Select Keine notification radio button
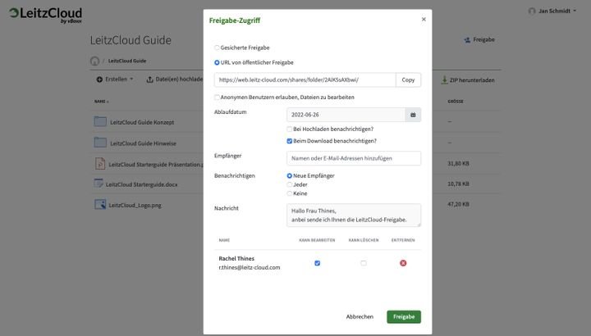The width and height of the screenshot is (591, 336). click(x=290, y=193)
